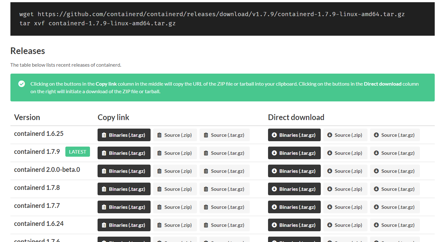Image resolution: width=436 pixels, height=242 pixels.
Task: Click Copy link Binaries (.tar.gz) in containerd 1.7.8 row
Action: pyautogui.click(x=124, y=189)
